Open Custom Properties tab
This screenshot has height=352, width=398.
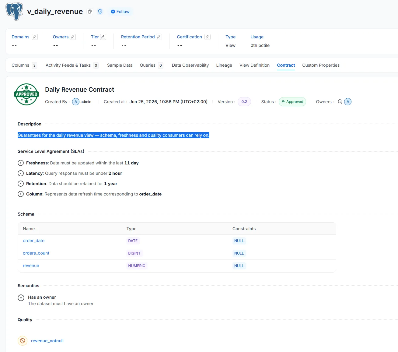(321, 65)
